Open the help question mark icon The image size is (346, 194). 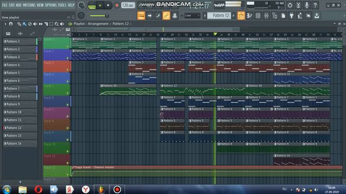pyautogui.click(x=315, y=5)
